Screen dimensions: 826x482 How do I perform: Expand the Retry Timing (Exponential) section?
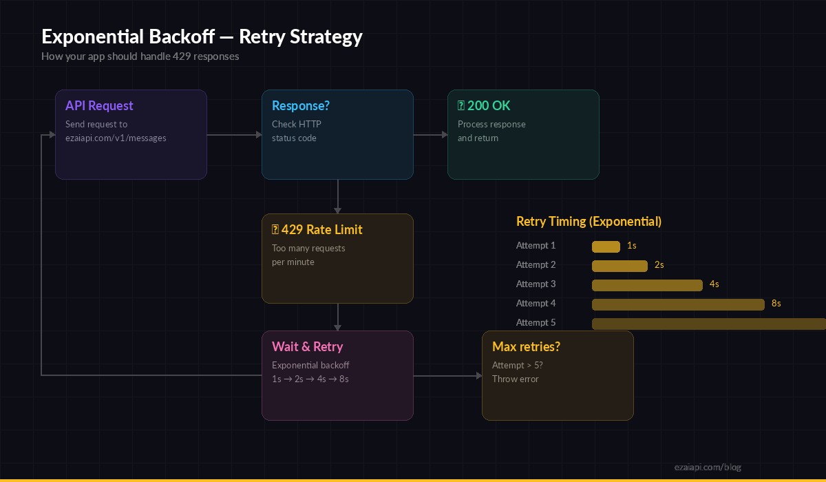click(x=589, y=221)
